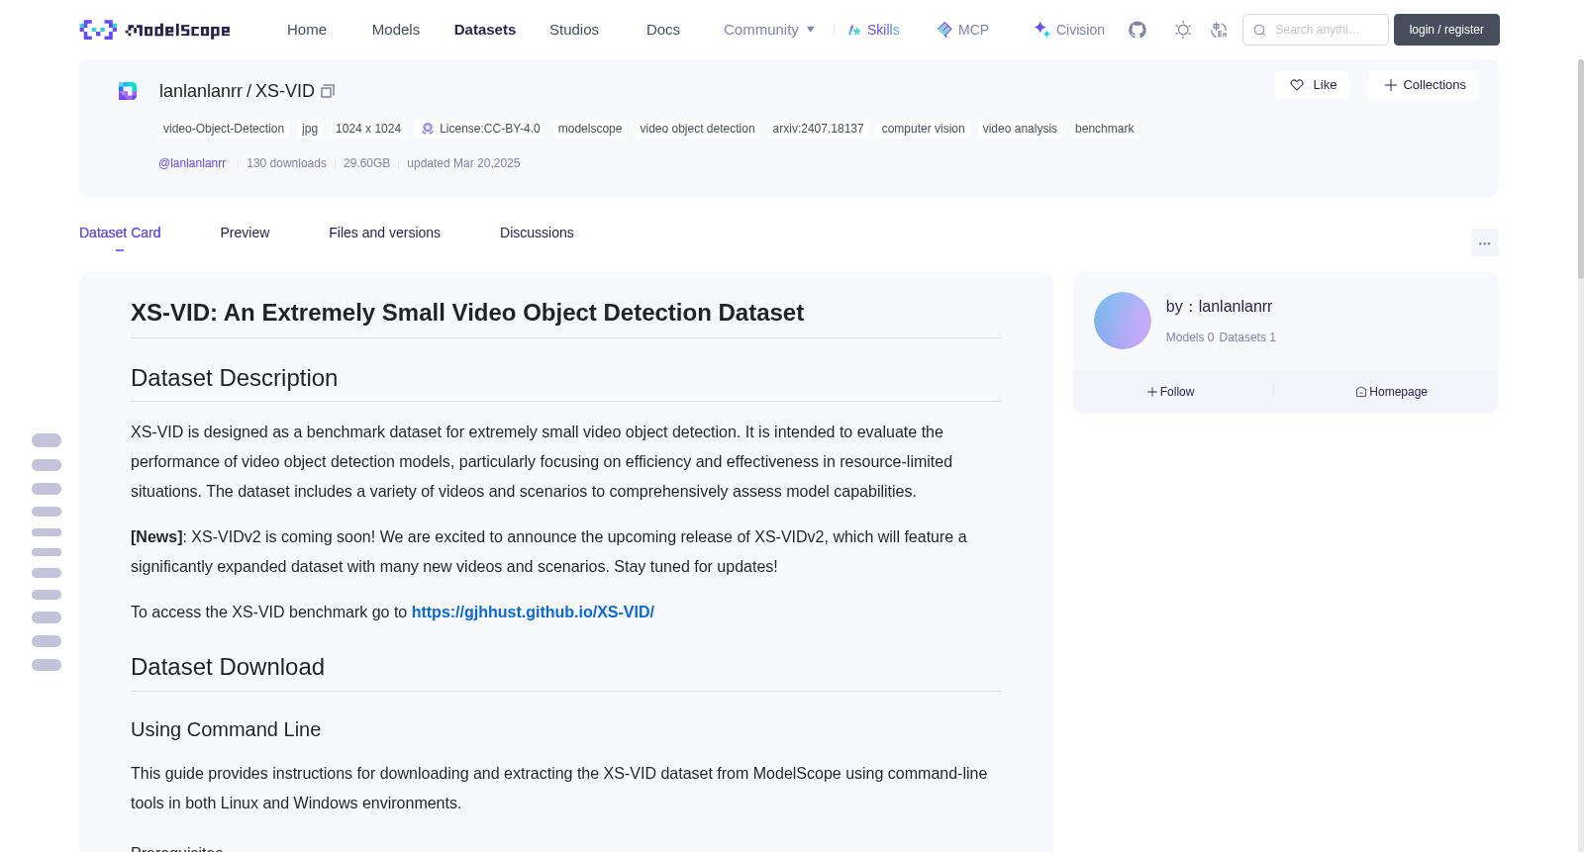This screenshot has height=852, width=1584.
Task: Go to the Home nav item
Action: (307, 30)
